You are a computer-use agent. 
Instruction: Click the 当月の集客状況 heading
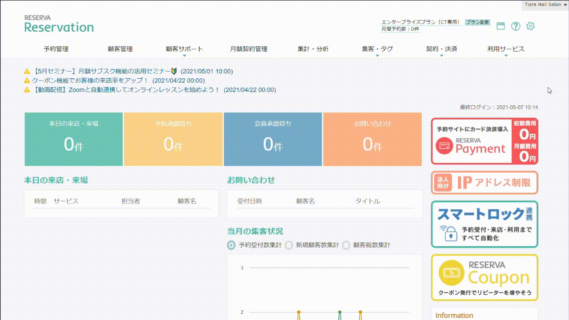point(255,231)
